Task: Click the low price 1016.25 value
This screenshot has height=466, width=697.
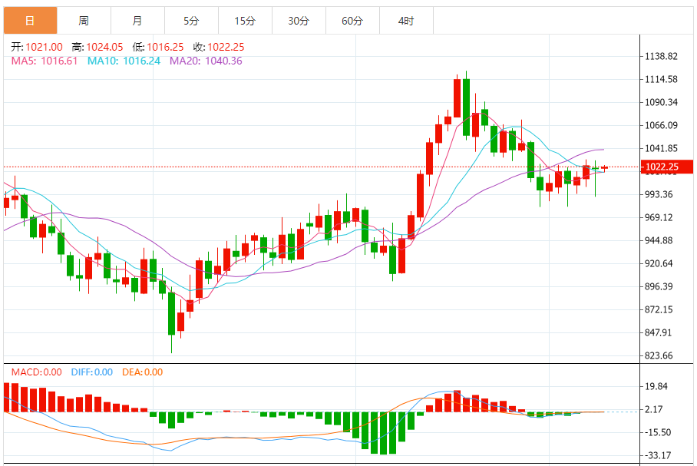Action: click(165, 47)
